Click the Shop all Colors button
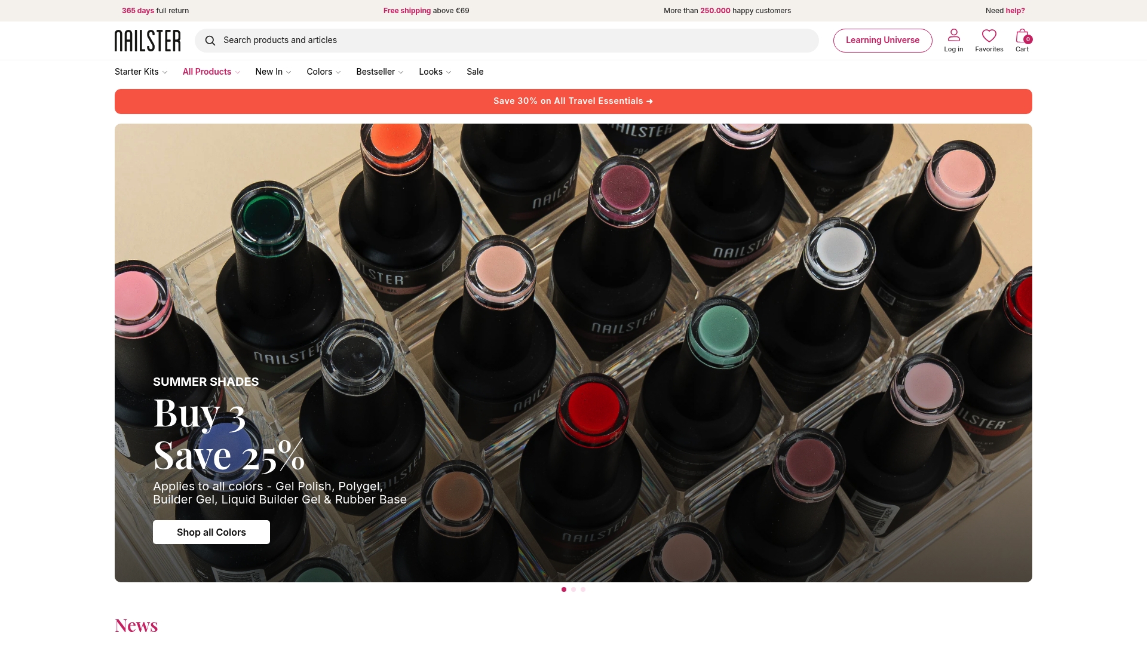 [x=211, y=532]
